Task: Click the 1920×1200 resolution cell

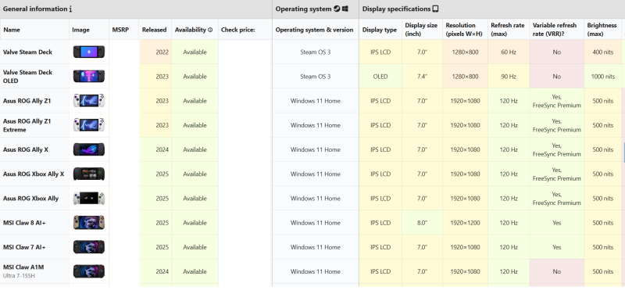Action: point(465,223)
